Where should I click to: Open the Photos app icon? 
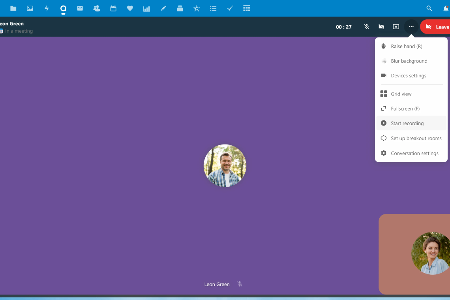pyautogui.click(x=30, y=8)
